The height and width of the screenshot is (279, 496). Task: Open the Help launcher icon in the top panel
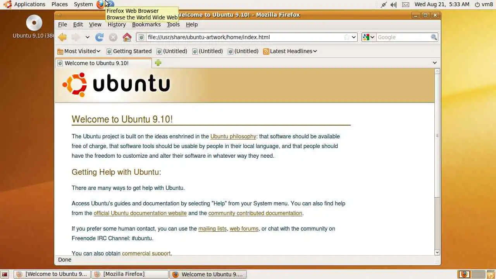(x=110, y=4)
